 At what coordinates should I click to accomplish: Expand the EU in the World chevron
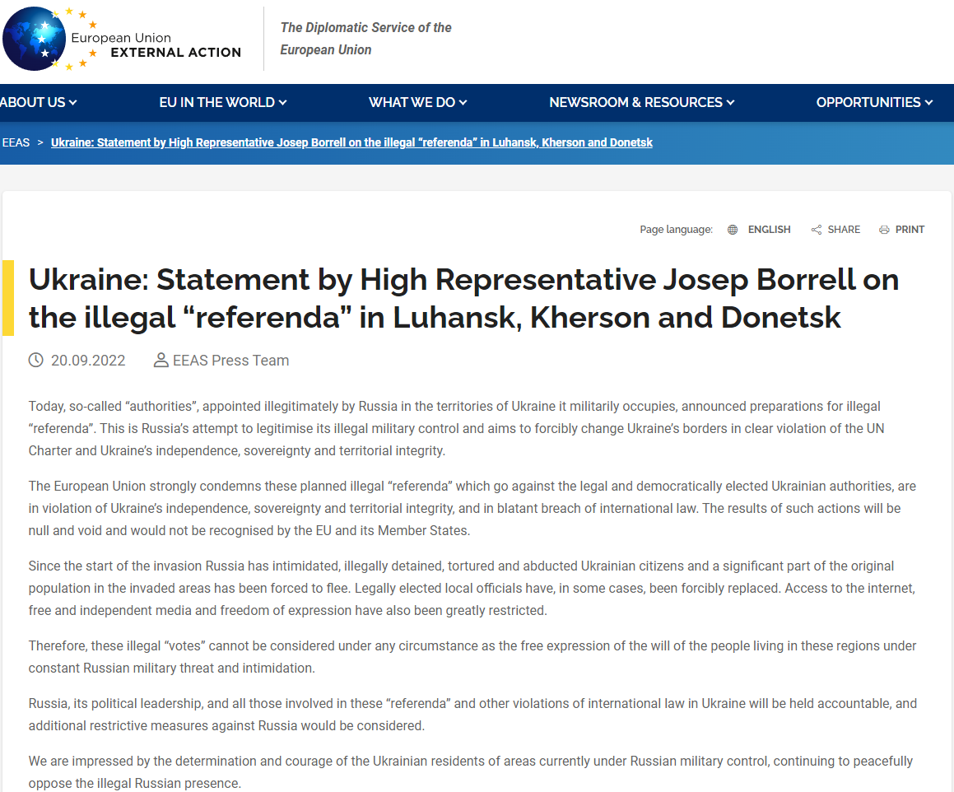point(283,103)
